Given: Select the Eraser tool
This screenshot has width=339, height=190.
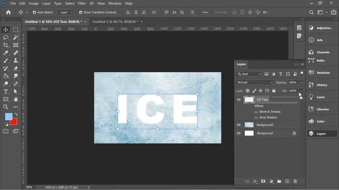Looking at the screenshot, I should tap(15, 69).
